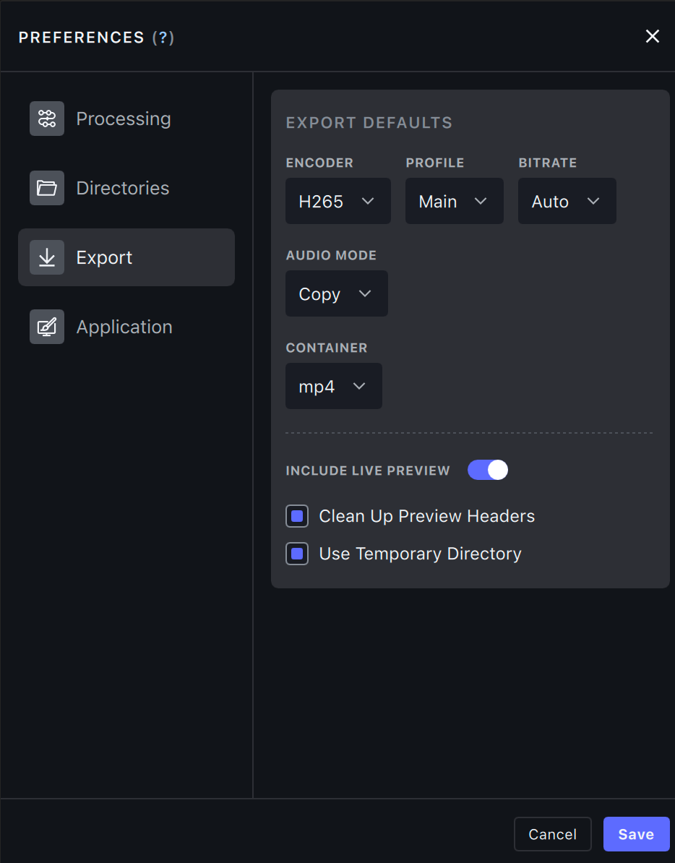Image resolution: width=675 pixels, height=863 pixels.
Task: Disable the Include Live Preview switch
Action: click(488, 471)
